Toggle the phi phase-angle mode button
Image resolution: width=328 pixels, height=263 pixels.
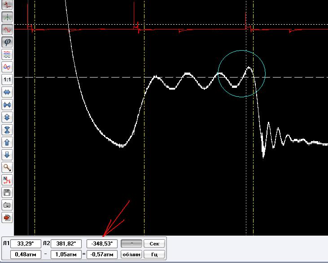point(7,42)
